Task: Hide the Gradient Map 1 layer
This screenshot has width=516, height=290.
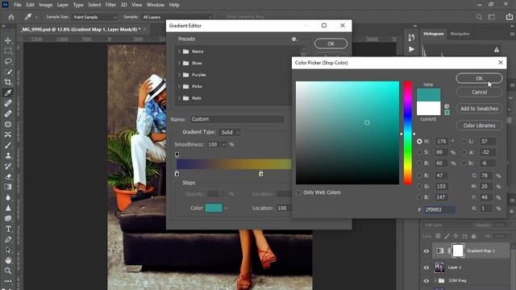Action: pos(427,251)
